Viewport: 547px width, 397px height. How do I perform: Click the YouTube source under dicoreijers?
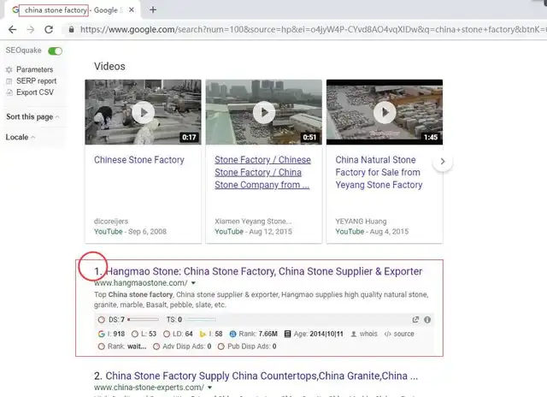click(x=109, y=232)
